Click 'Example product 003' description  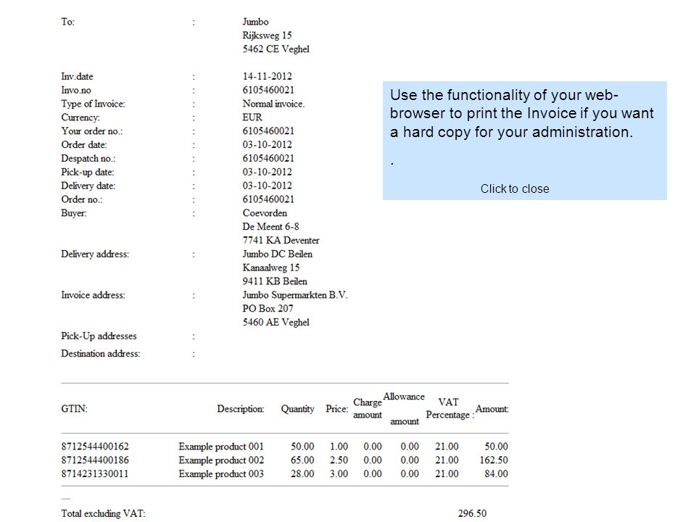point(221,474)
